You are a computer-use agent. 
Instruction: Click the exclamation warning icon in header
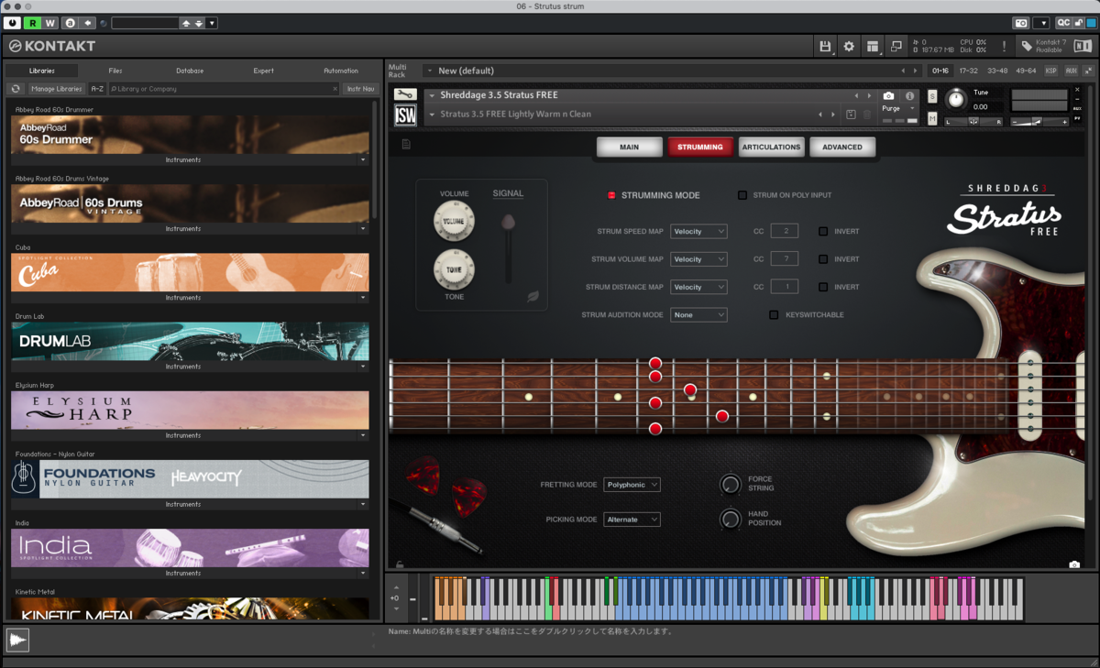coord(1004,46)
